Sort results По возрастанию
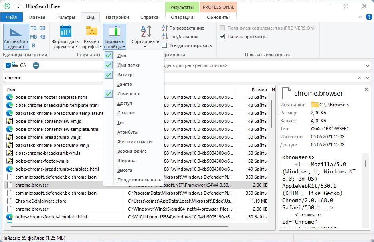 [183, 28]
